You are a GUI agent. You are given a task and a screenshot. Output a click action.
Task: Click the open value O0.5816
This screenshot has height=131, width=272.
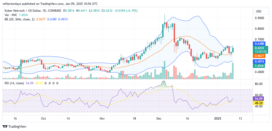click(x=69, y=11)
